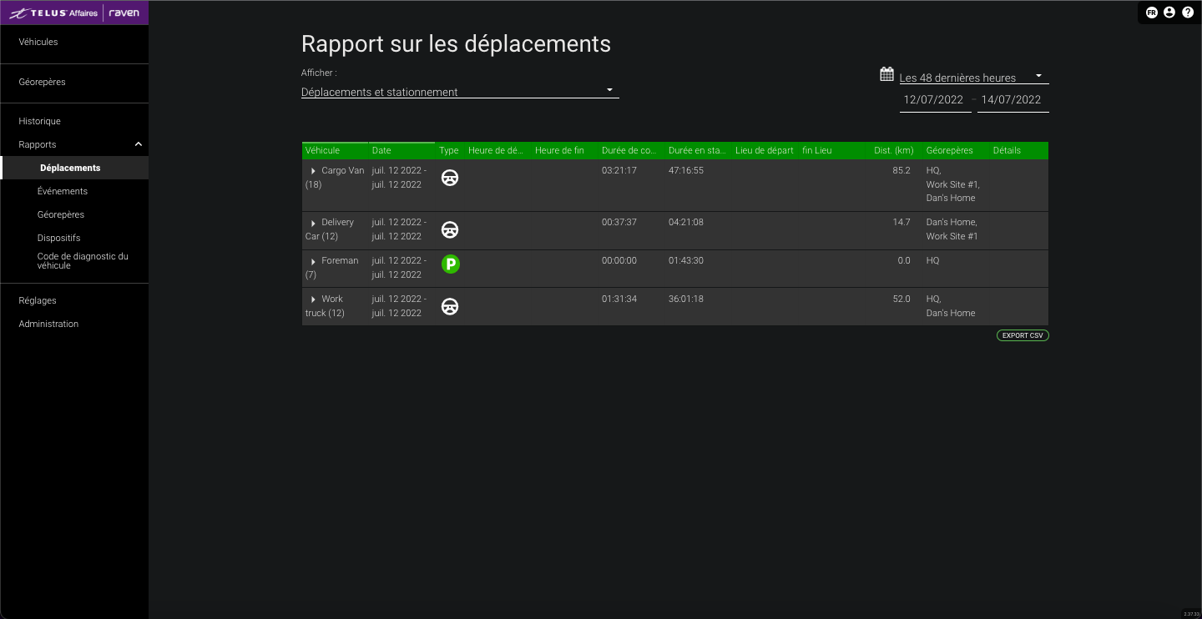Screen dimensions: 1202x619
Task: Expand the Foreman (7) row
Action: [x=313, y=261]
